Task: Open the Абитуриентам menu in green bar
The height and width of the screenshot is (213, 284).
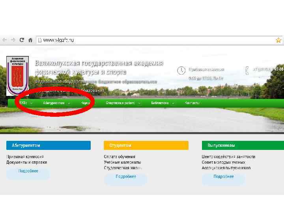Action: pyautogui.click(x=54, y=103)
